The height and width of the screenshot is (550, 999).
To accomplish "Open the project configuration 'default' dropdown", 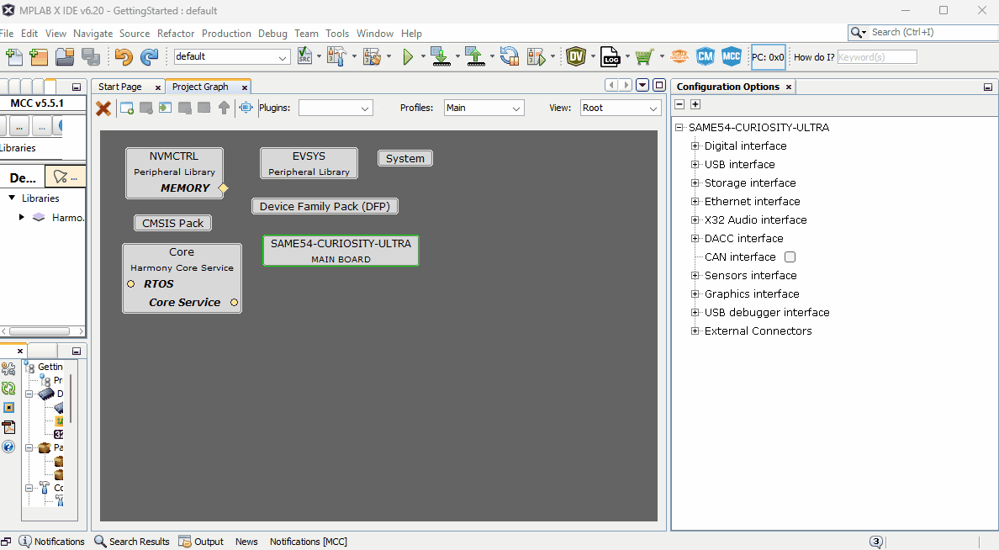I will [232, 56].
